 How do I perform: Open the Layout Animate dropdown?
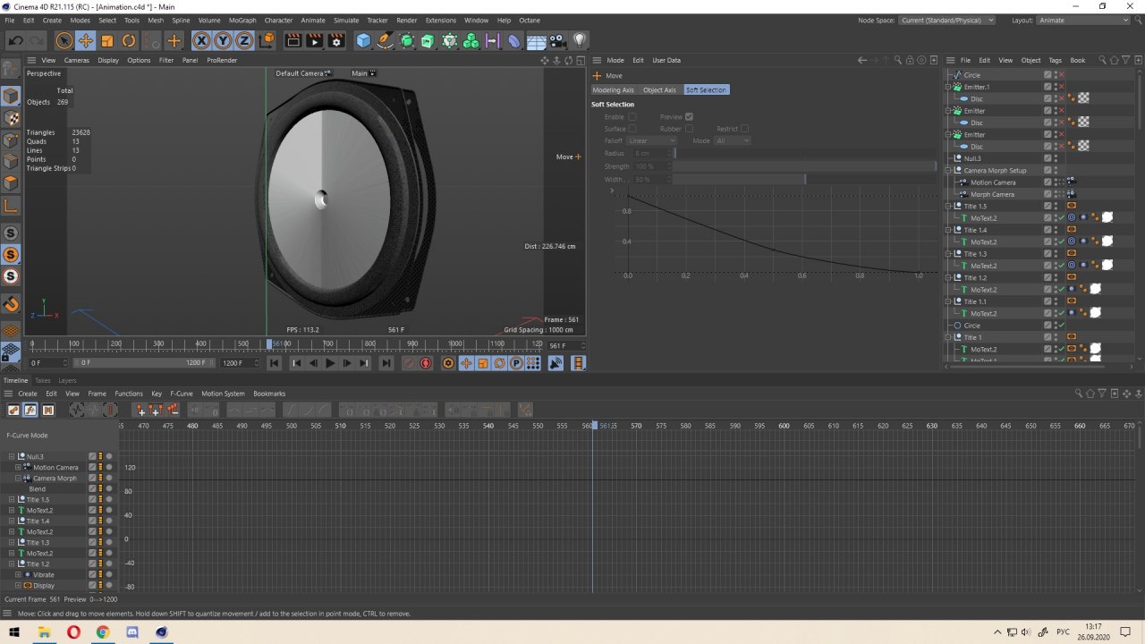pyautogui.click(x=1084, y=20)
